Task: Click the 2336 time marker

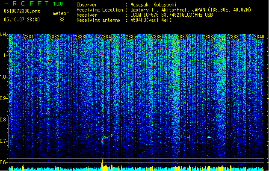Action: (157, 37)
